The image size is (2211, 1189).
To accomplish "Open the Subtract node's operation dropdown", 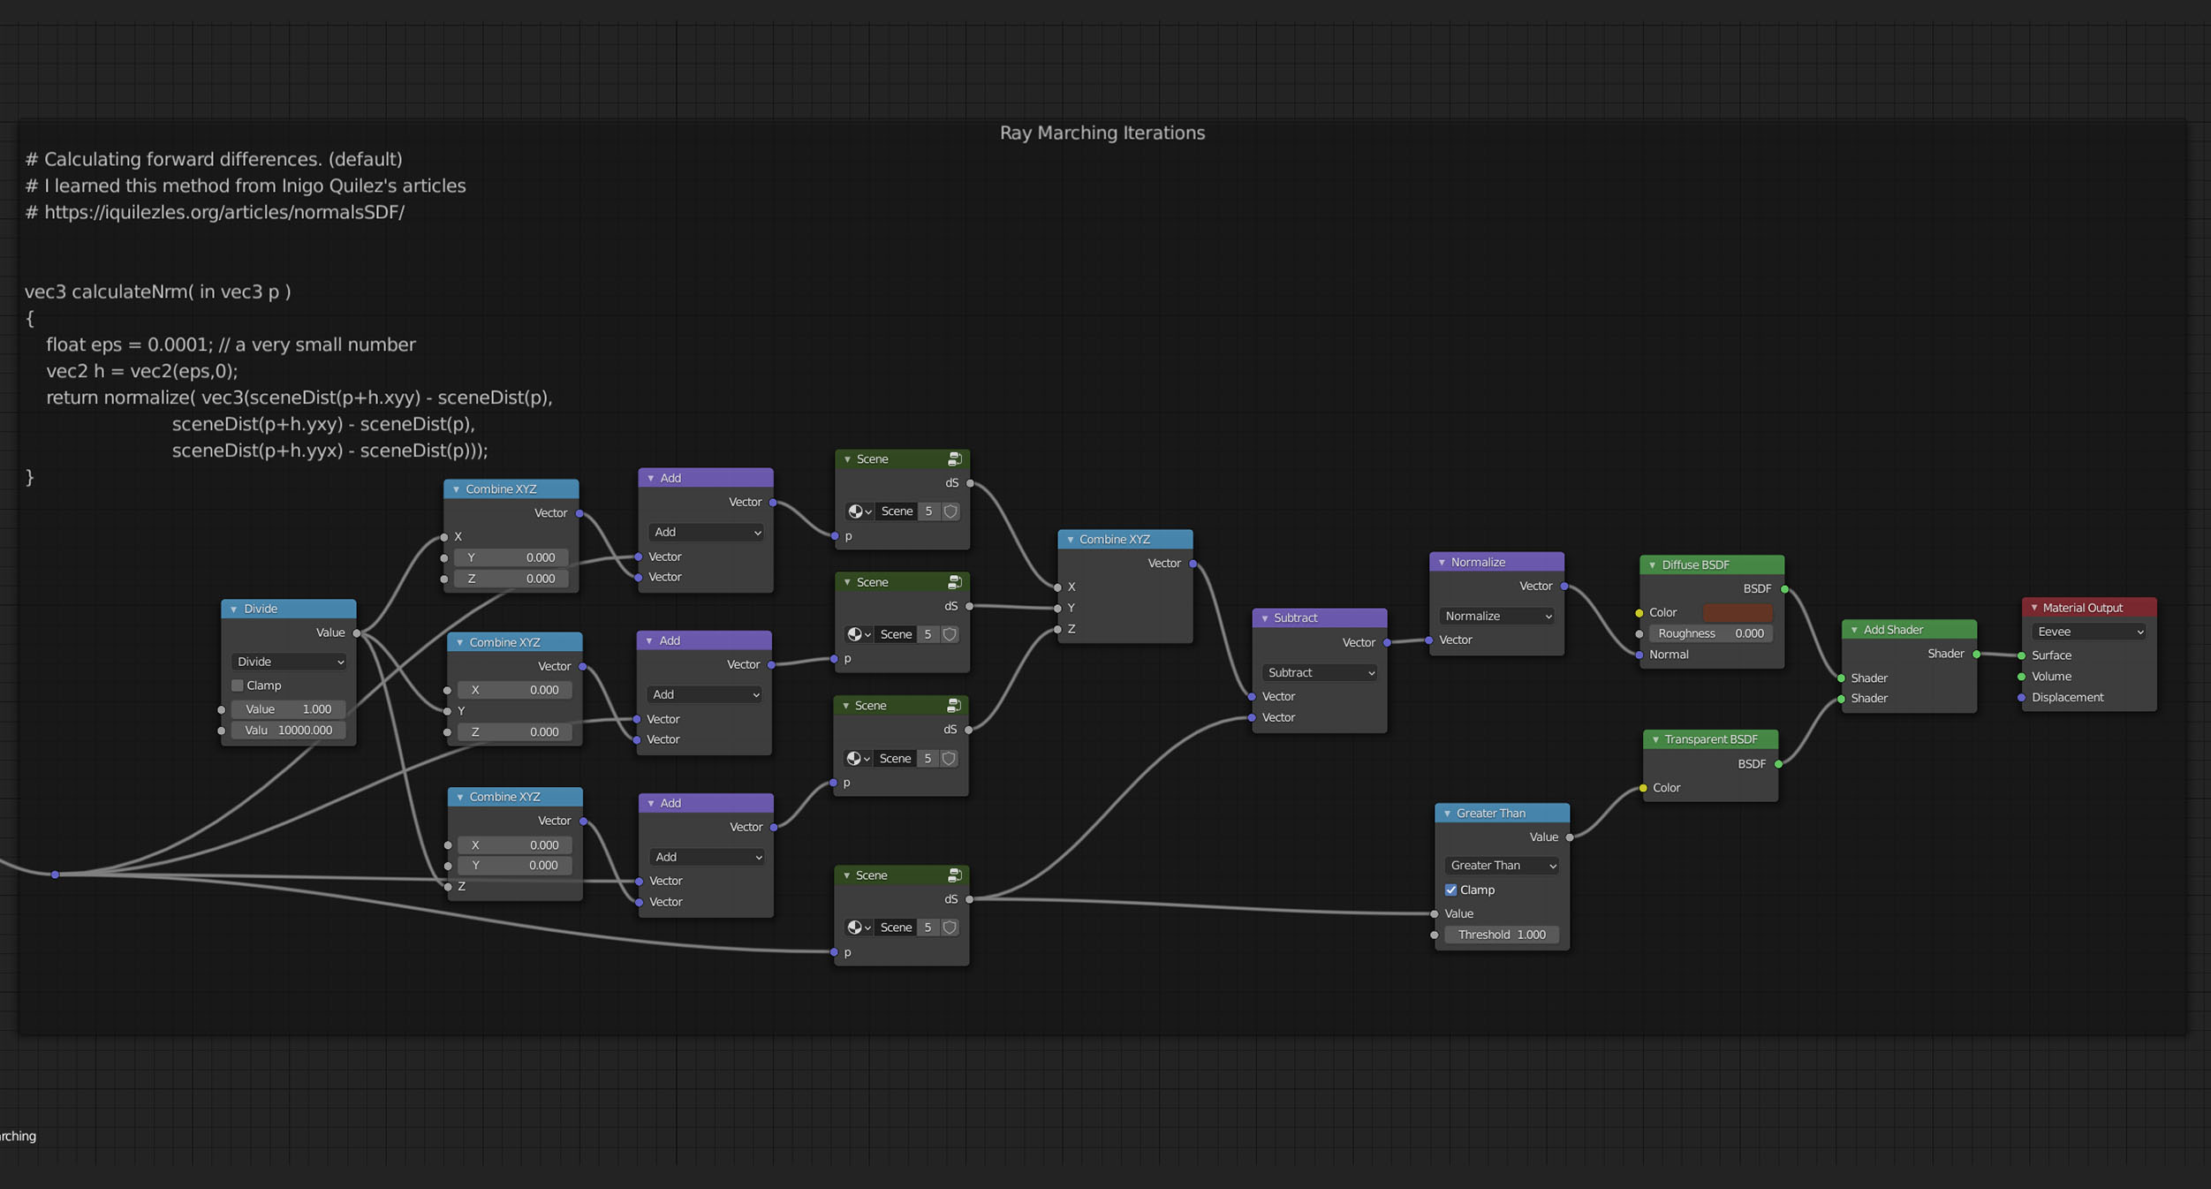I will [x=1319, y=672].
